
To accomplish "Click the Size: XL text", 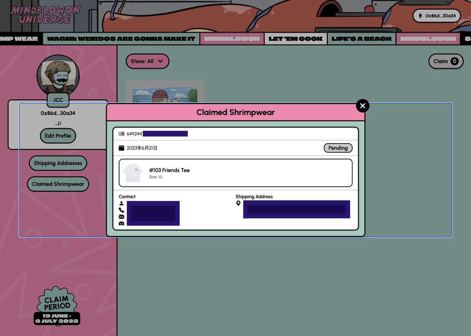I will click(156, 177).
